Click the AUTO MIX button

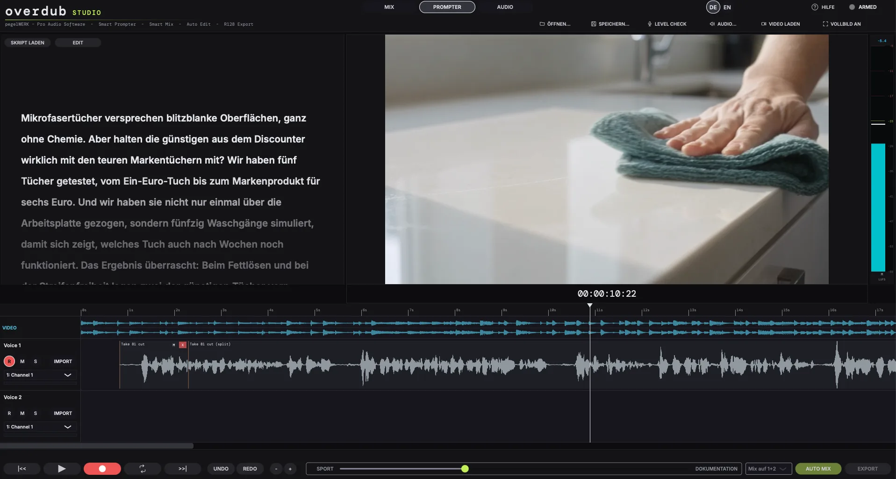tap(818, 469)
